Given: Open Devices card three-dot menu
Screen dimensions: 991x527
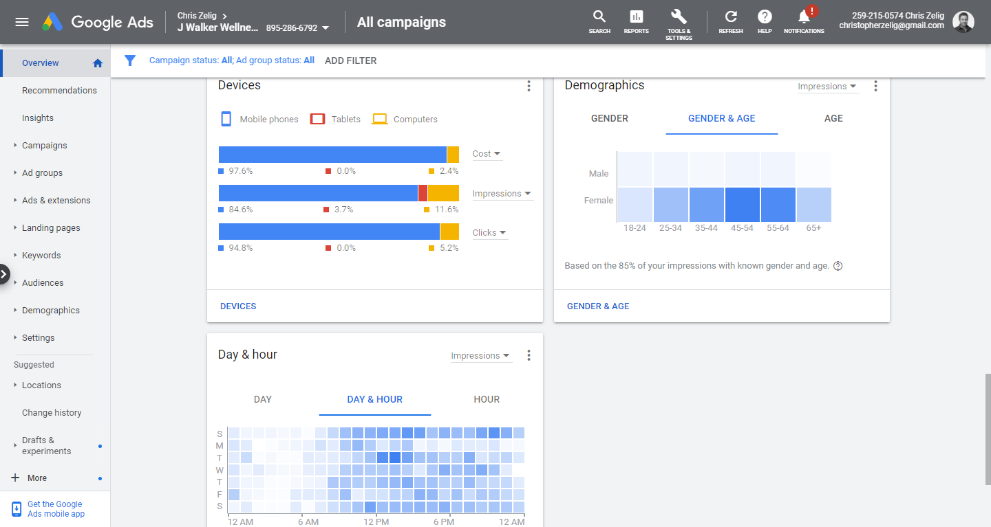Looking at the screenshot, I should 529,86.
